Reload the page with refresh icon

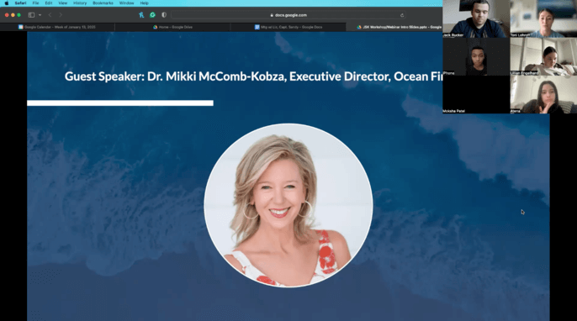(402, 15)
